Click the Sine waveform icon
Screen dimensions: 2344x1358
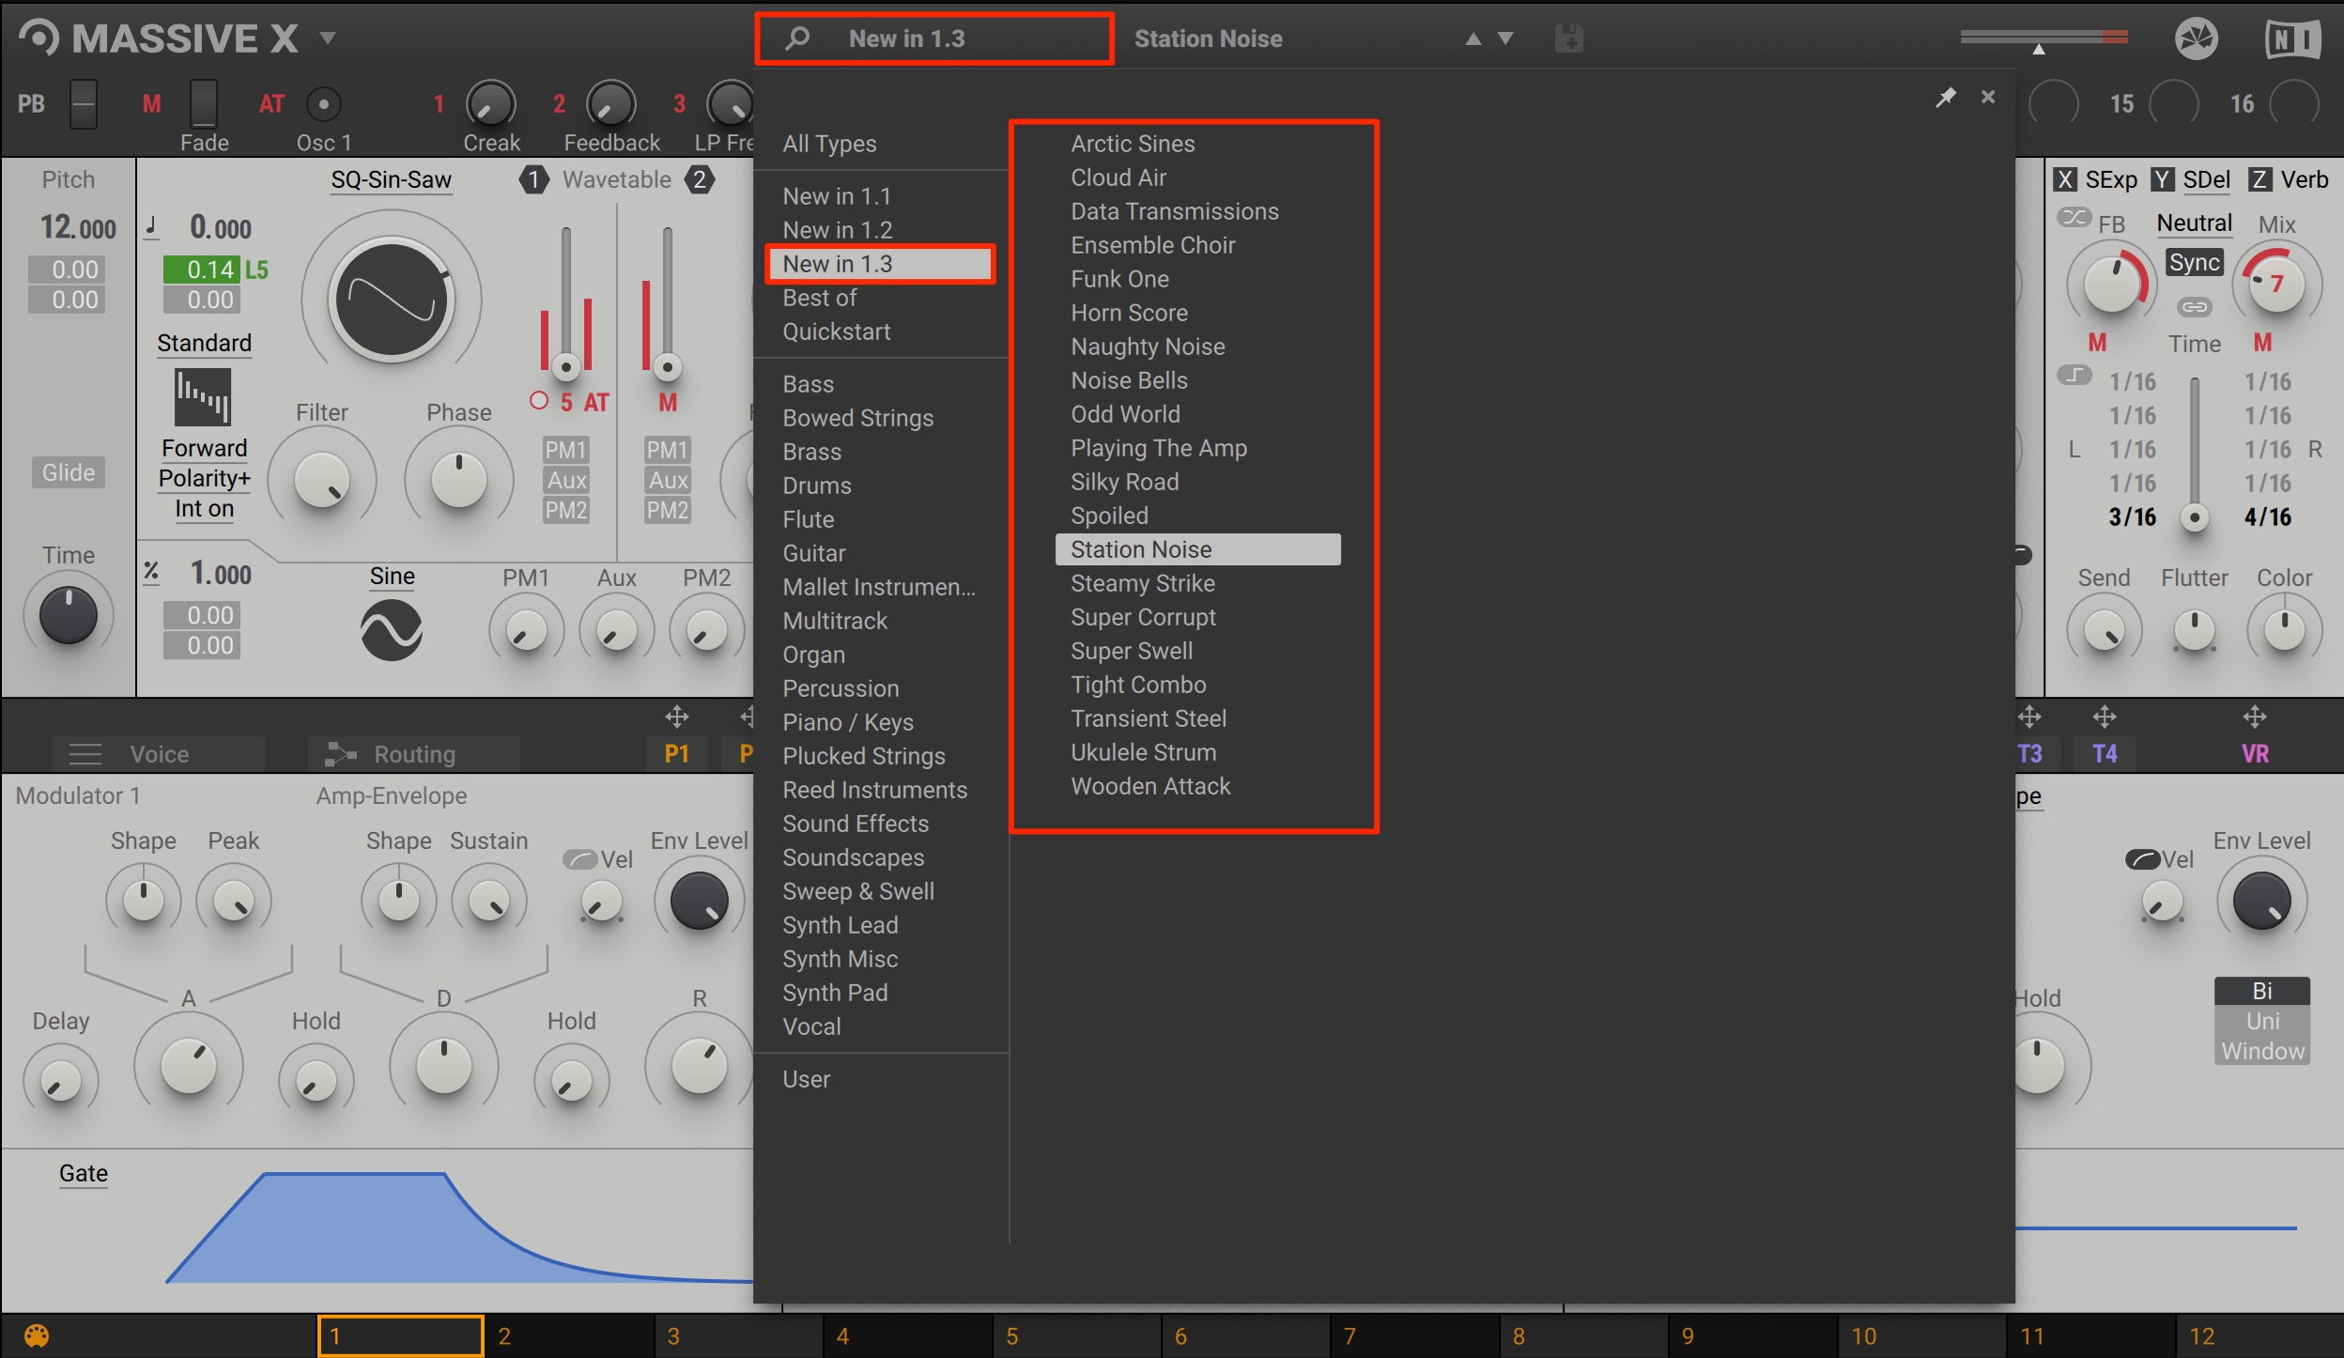click(x=392, y=630)
